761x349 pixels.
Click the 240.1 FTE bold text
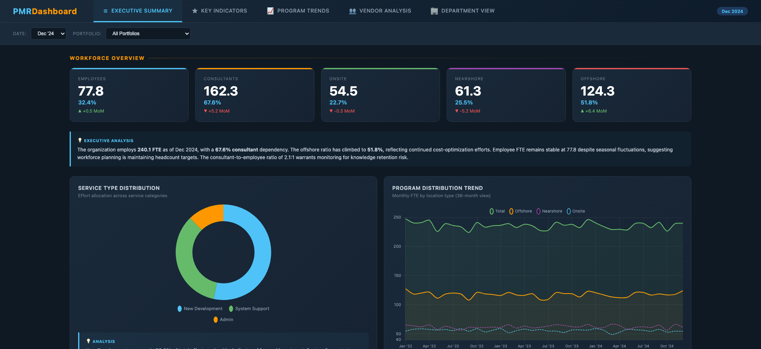pyautogui.click(x=149, y=150)
